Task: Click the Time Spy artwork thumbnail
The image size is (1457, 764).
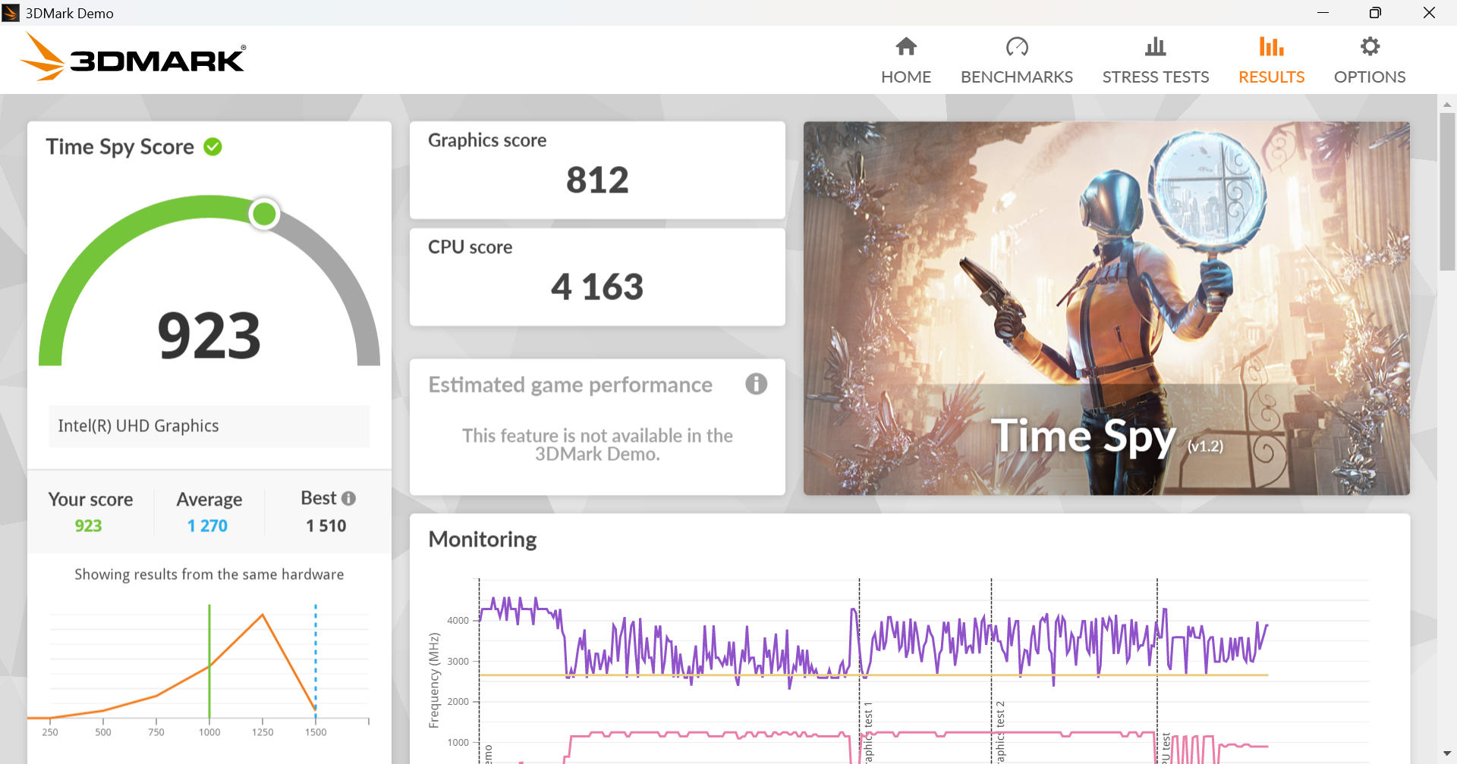Action: point(1106,308)
